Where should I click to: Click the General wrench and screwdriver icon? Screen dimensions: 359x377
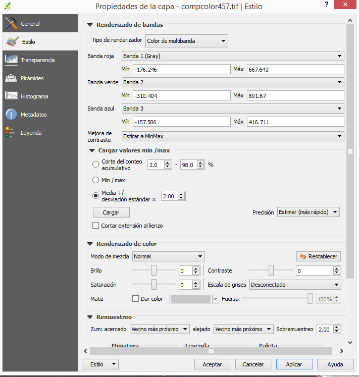click(11, 23)
